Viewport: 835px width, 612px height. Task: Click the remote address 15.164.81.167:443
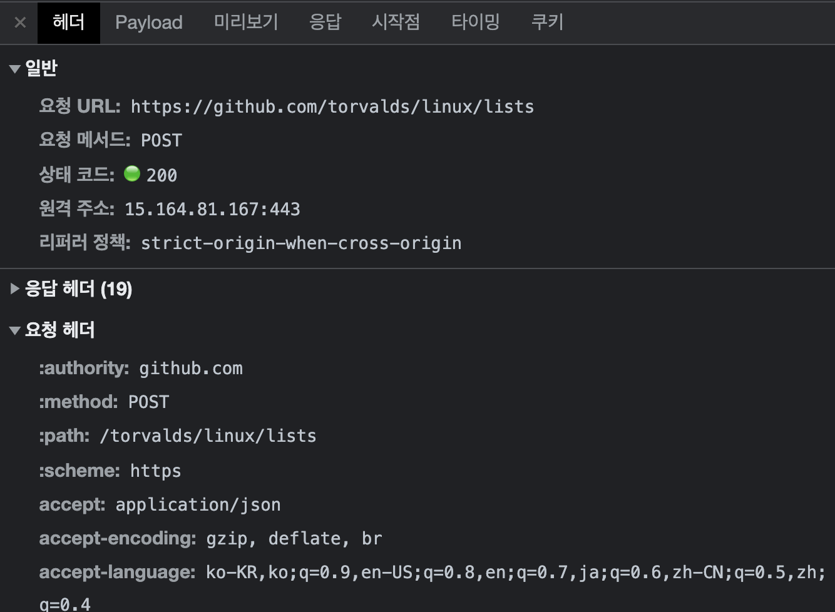212,209
